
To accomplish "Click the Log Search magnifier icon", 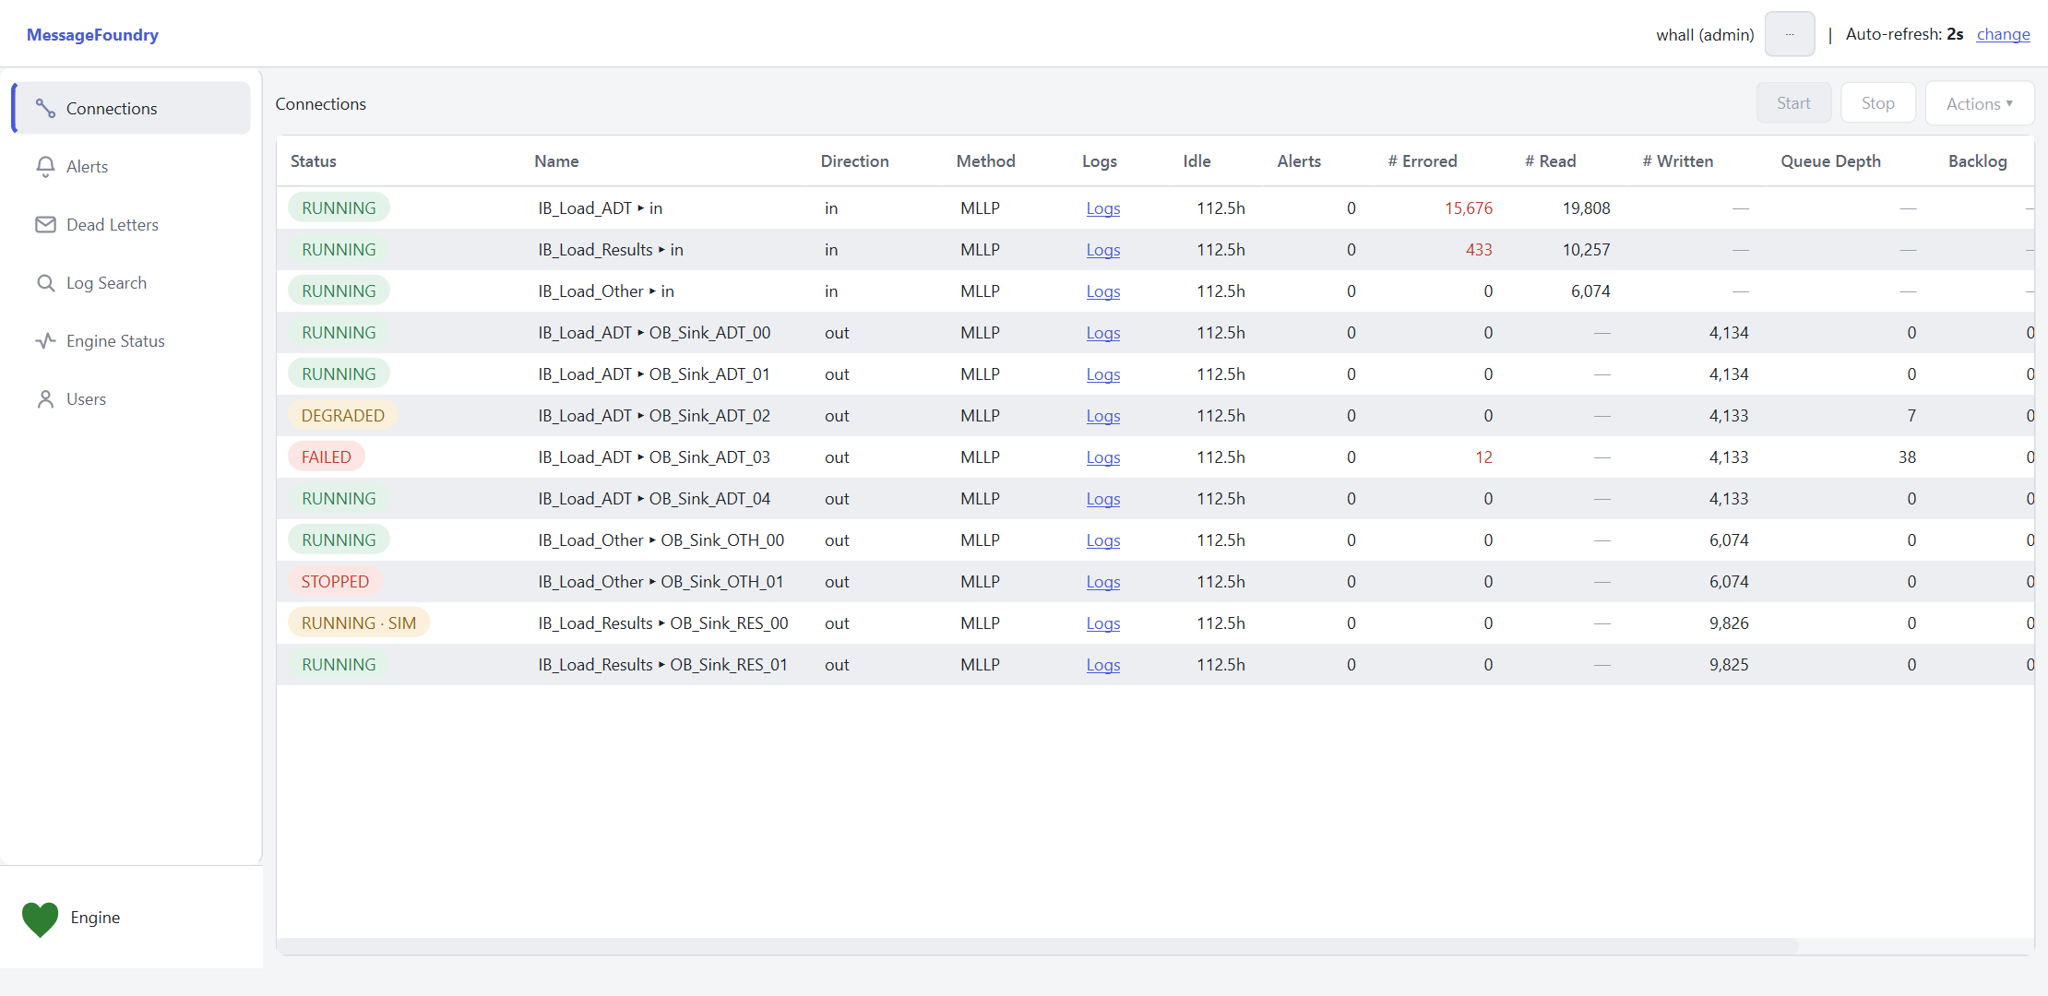I will (45, 283).
